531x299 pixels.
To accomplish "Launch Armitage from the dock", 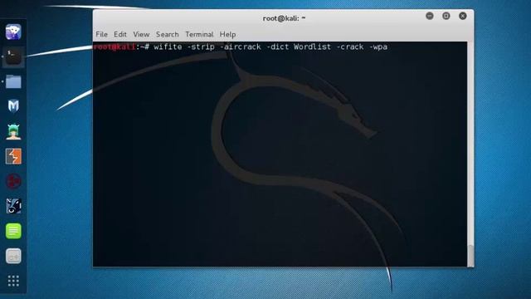I will click(x=13, y=131).
